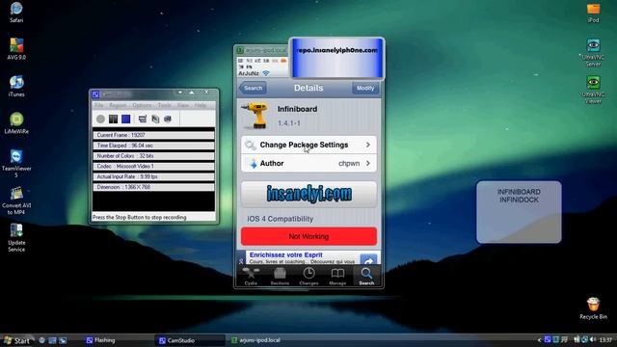Open the AVG 9.0 desktop icon
This screenshot has height=347, width=617.
[16, 49]
